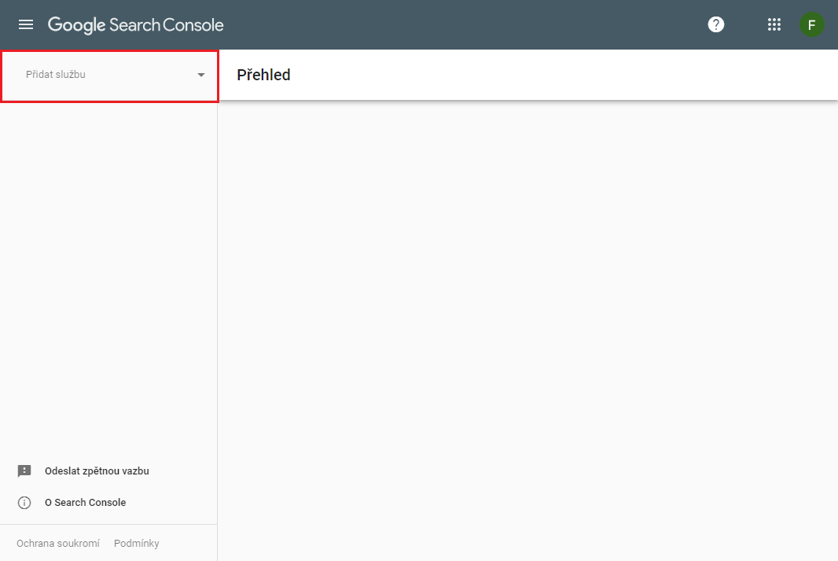
Task: Click white title bar right of Přehled
Action: click(x=550, y=75)
